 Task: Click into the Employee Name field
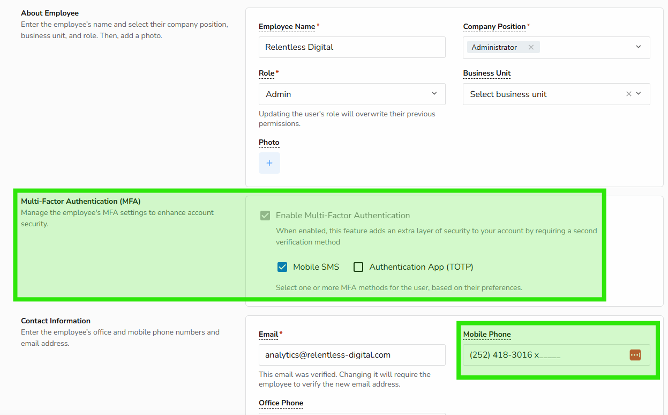tap(352, 47)
